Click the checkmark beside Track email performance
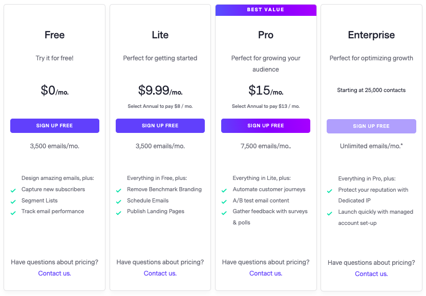Viewport: 426px width, 296px height. [x=13, y=213]
